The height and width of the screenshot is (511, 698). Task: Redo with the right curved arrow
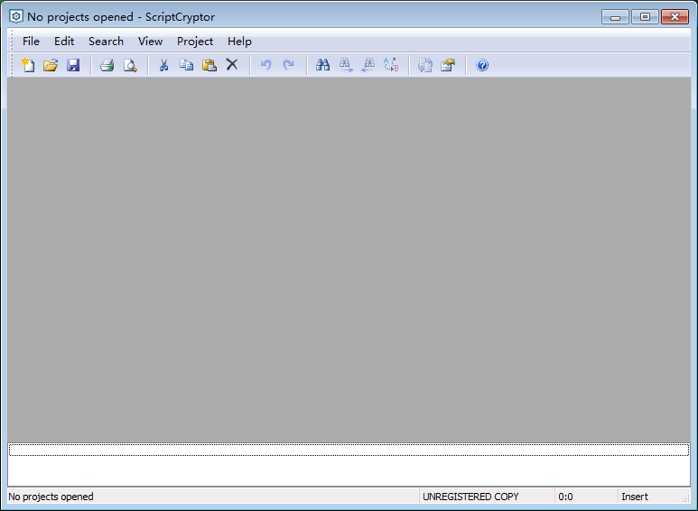point(288,65)
